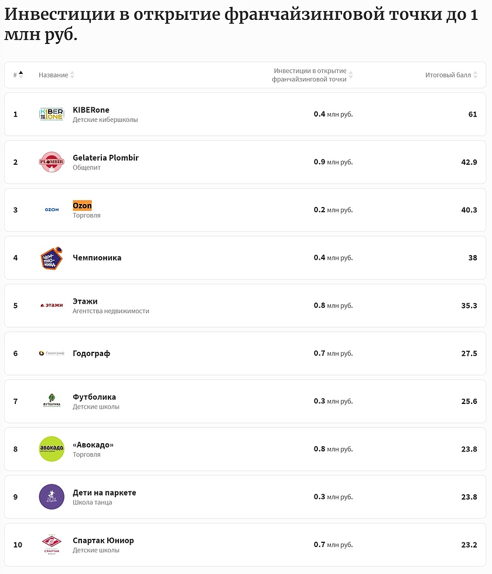Screen dimensions: 492x574
Task: Click the Годограф logo icon
Action: click(52, 354)
